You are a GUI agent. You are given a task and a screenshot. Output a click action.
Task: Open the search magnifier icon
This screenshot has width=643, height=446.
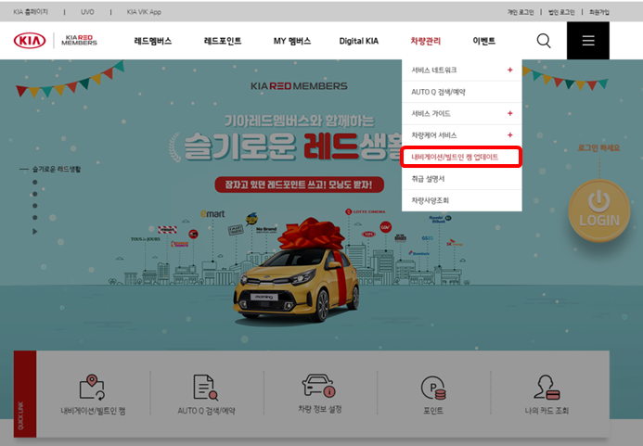click(x=544, y=41)
